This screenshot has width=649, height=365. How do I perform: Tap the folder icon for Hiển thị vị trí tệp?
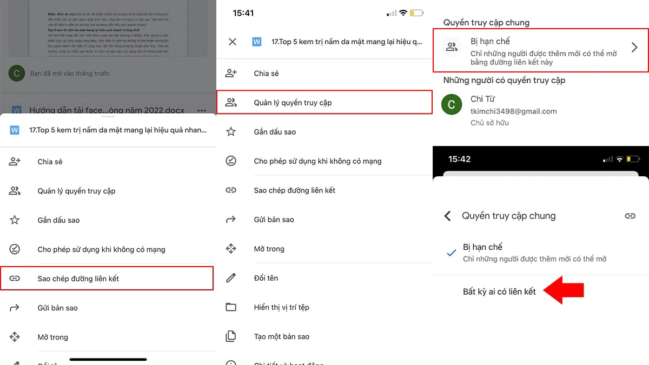[x=231, y=307]
